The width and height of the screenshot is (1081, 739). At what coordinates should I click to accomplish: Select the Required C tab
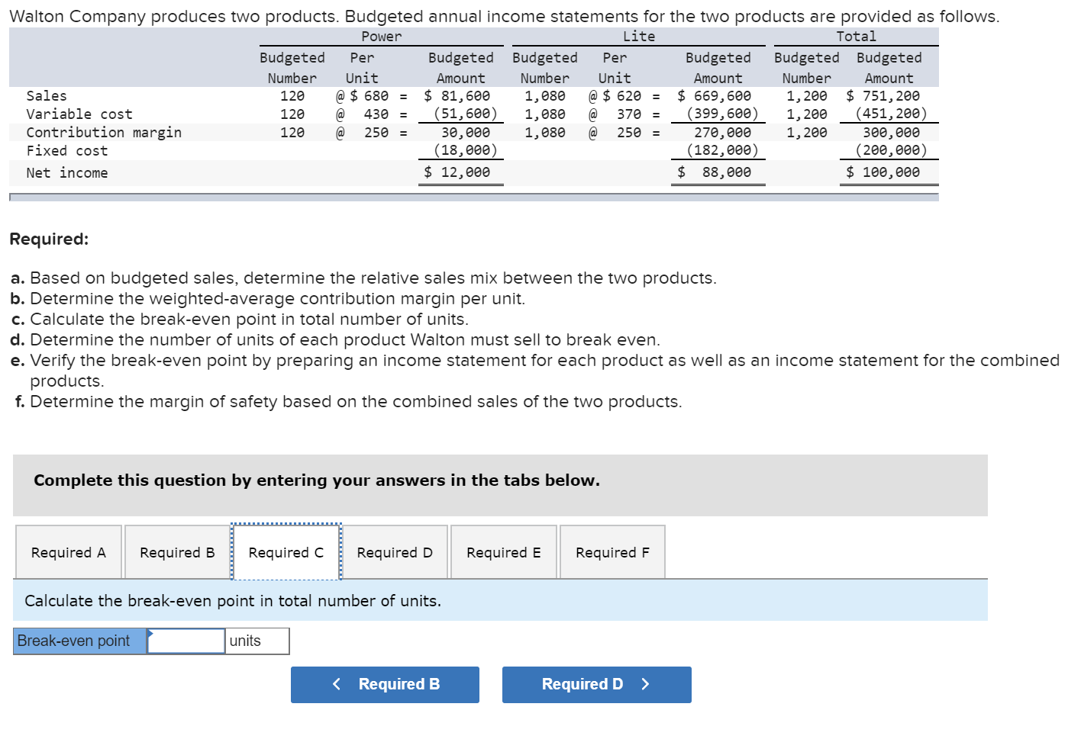tap(286, 552)
